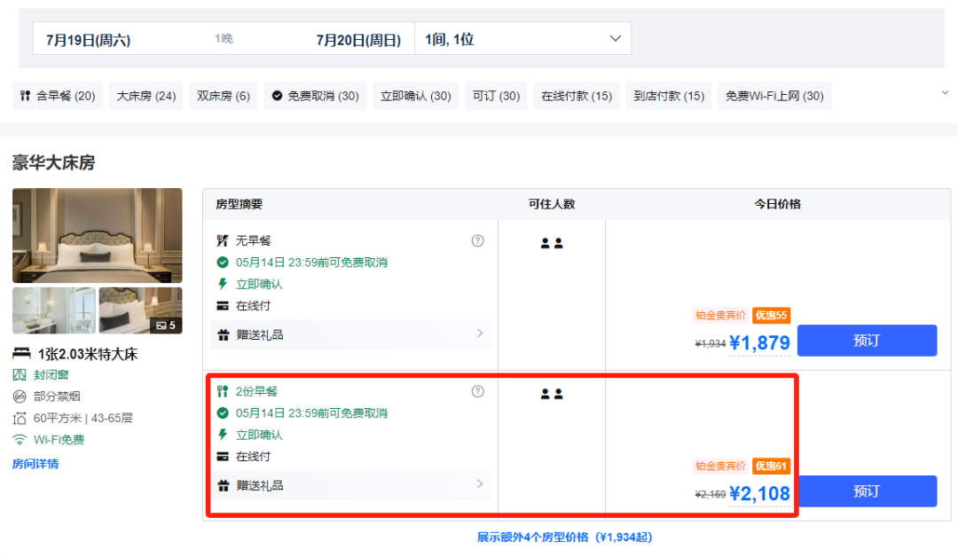Select the 双床房 (6) filter chip
This screenshot has width=958, height=557.
click(224, 96)
